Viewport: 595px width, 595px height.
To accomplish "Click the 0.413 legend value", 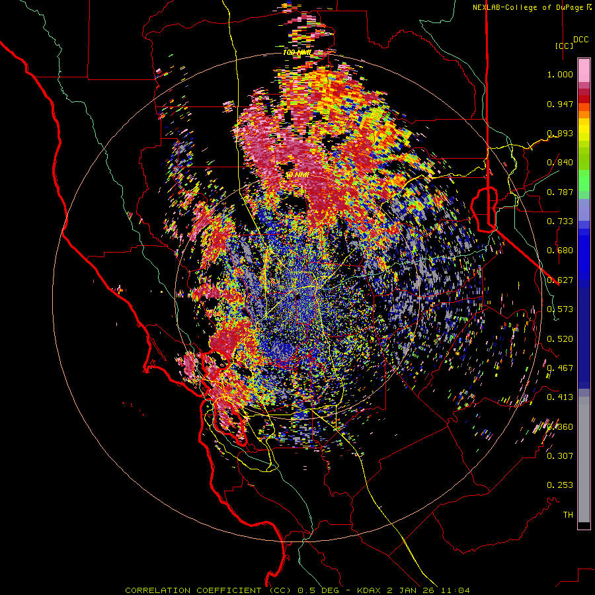I will 560,397.
